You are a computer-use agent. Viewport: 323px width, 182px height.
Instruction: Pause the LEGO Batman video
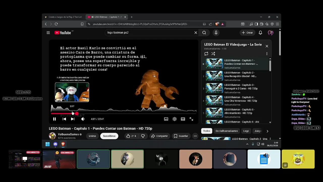[54, 119]
